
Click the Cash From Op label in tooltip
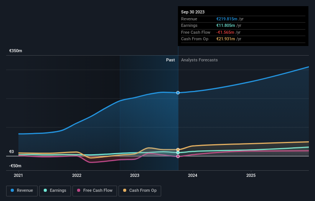[195, 39]
